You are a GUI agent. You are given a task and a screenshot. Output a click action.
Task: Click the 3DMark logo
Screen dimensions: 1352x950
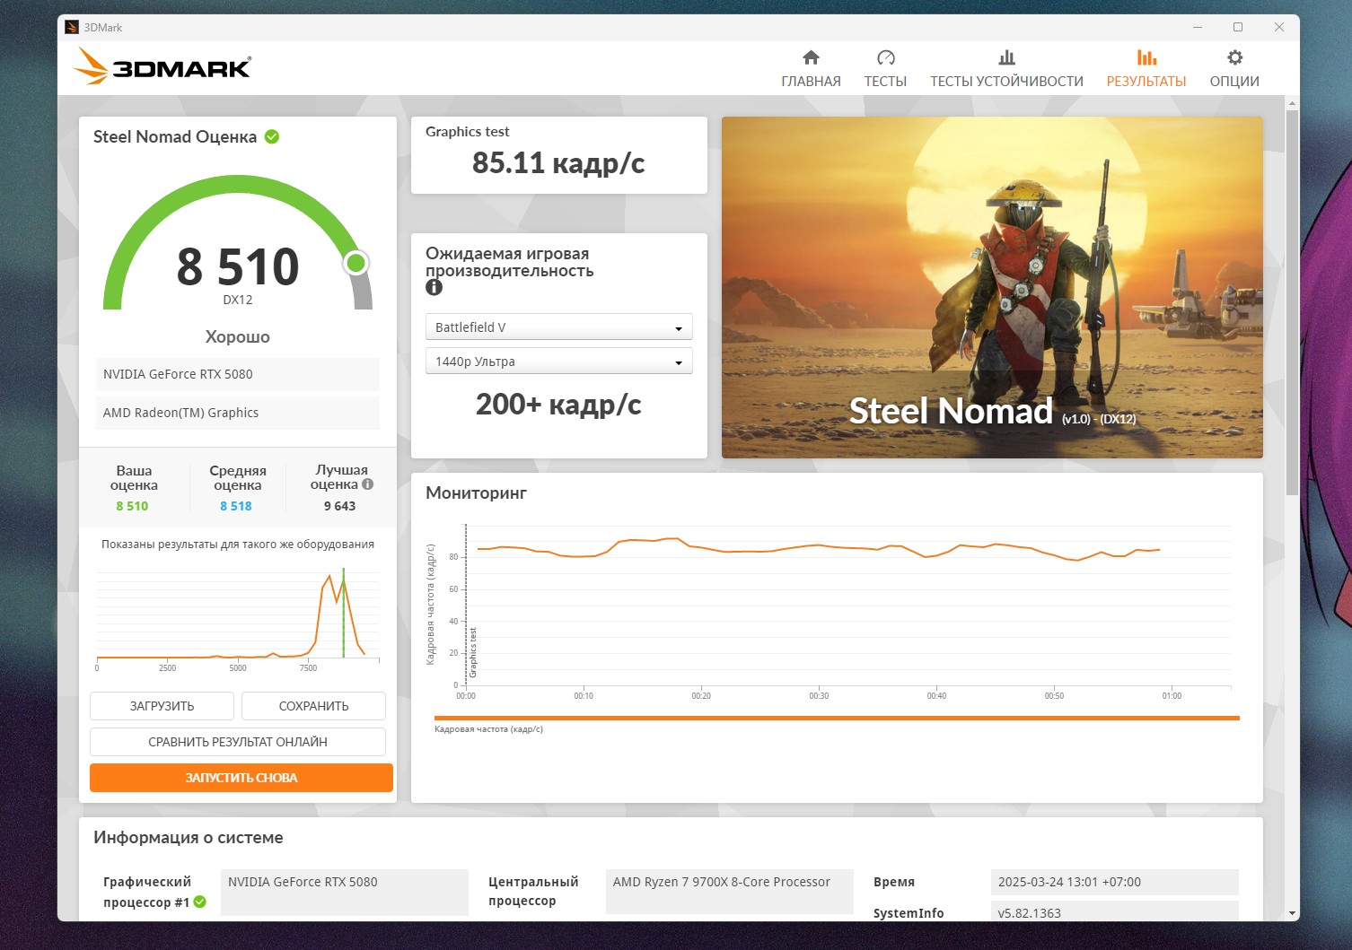(x=162, y=66)
